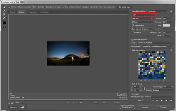Select the Slice Select tool
Viewport: 176px width, 111px height.
4,11
